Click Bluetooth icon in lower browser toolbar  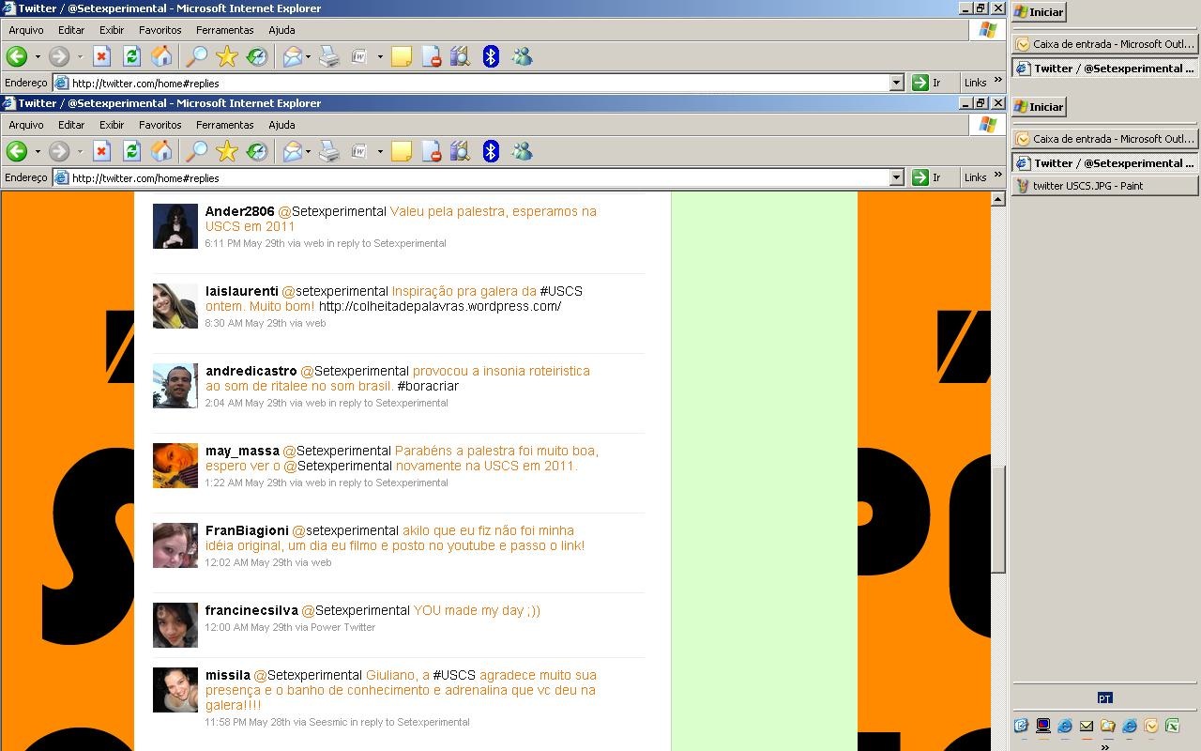coord(490,151)
